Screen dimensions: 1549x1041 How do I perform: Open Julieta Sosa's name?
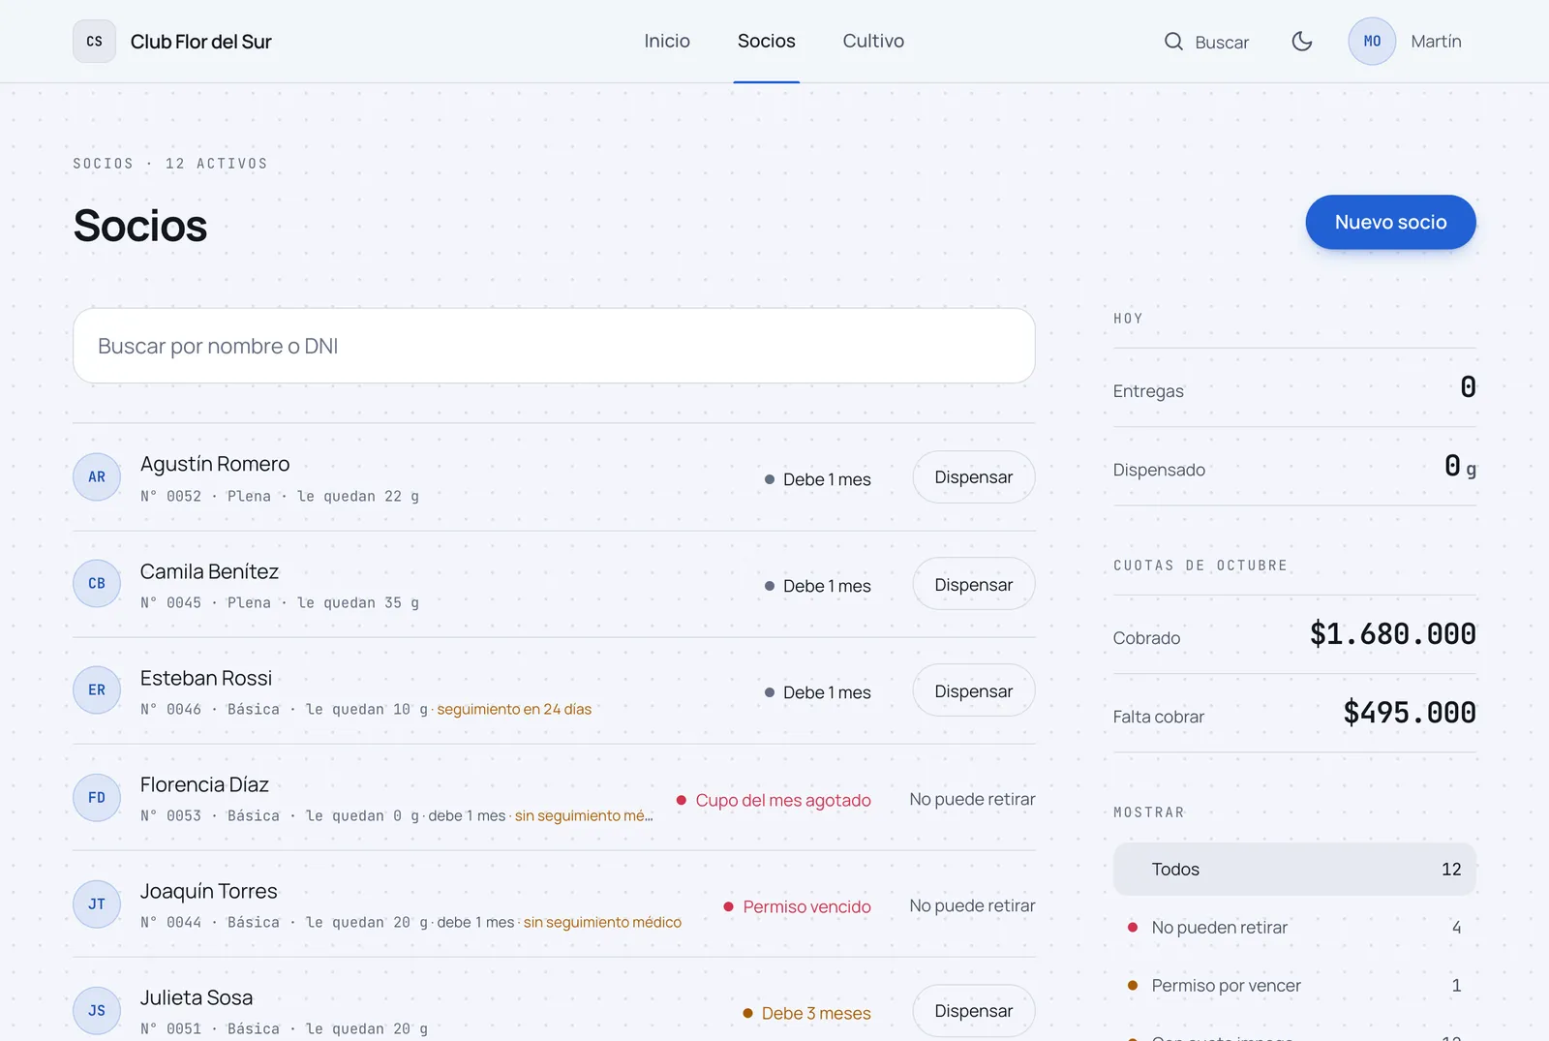coord(197,997)
